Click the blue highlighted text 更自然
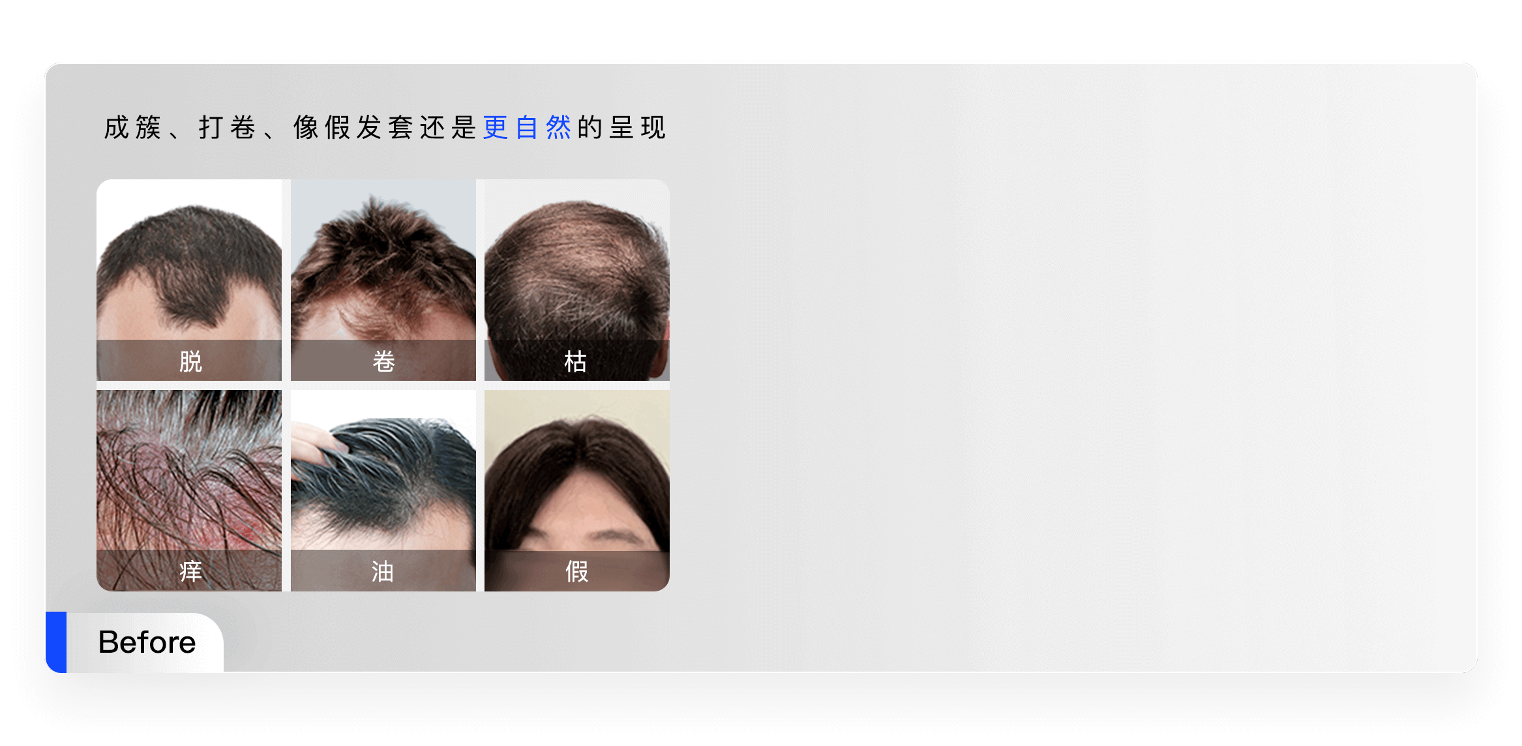Image resolution: width=1522 pixels, height=746 pixels. 527,128
